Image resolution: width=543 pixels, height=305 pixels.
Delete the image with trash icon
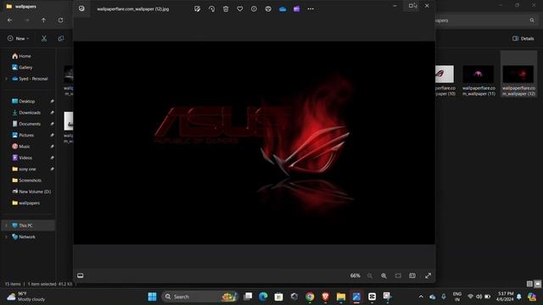226,9
